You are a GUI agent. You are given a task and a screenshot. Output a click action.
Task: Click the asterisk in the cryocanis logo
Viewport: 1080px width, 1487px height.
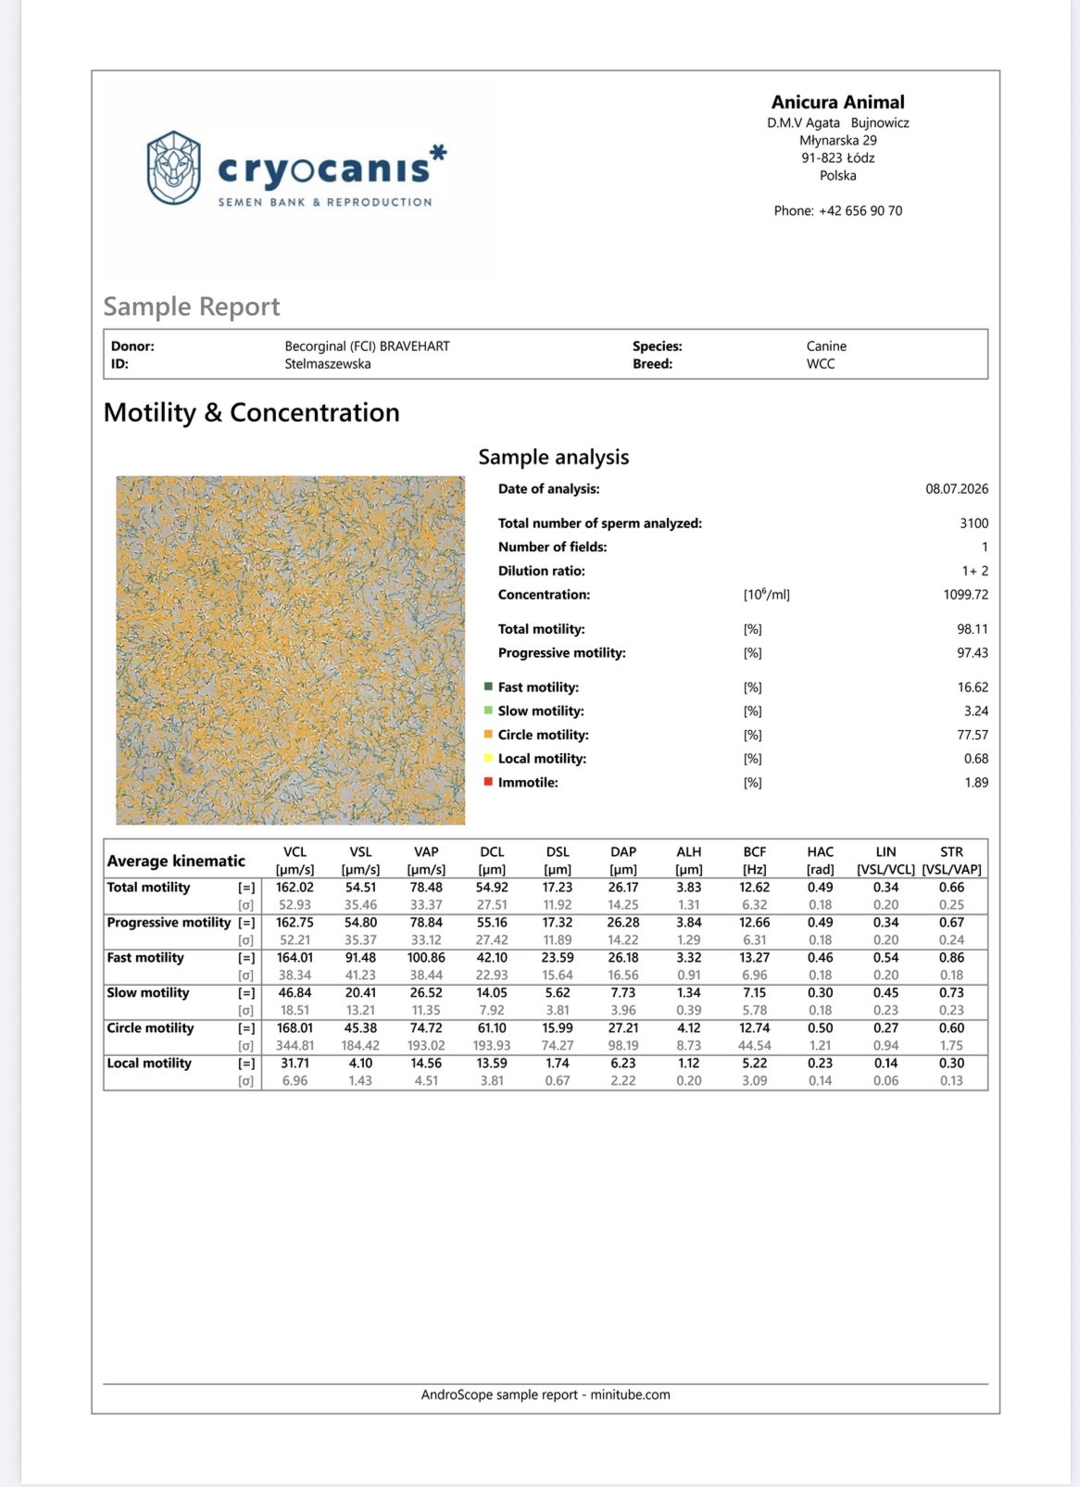point(438,153)
